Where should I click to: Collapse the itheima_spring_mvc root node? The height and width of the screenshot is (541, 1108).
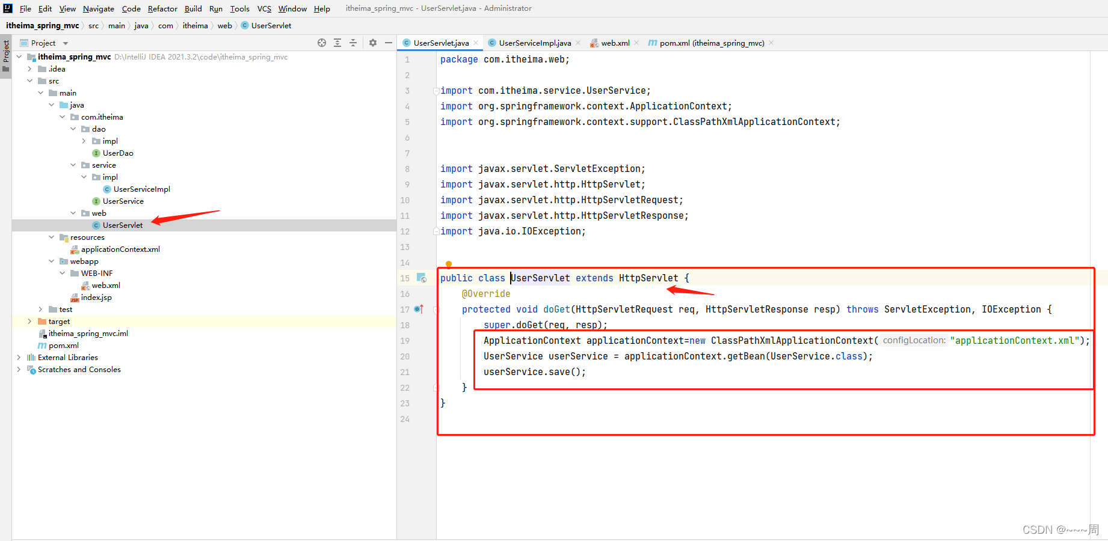coord(19,57)
